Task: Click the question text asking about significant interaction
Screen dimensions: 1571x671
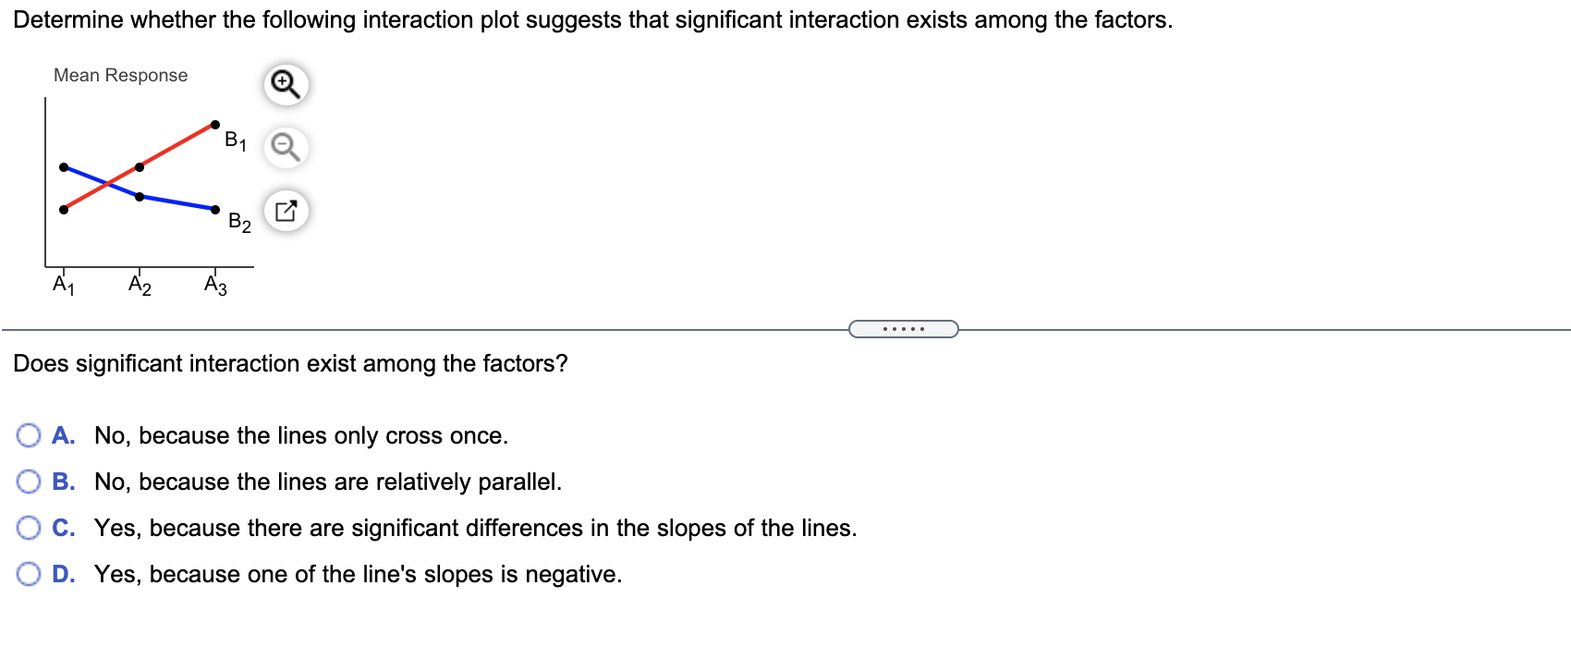Action: click(x=289, y=363)
